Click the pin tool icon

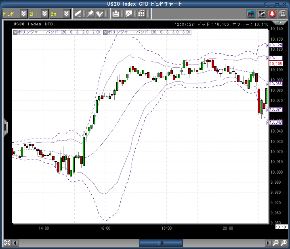[90, 14]
